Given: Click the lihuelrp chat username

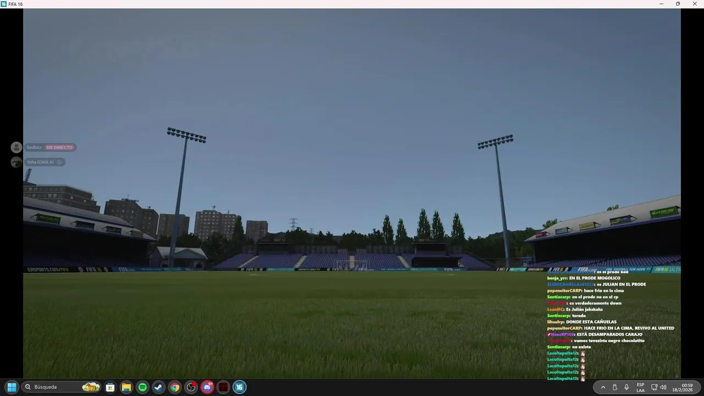Looking at the screenshot, I should pos(556,322).
